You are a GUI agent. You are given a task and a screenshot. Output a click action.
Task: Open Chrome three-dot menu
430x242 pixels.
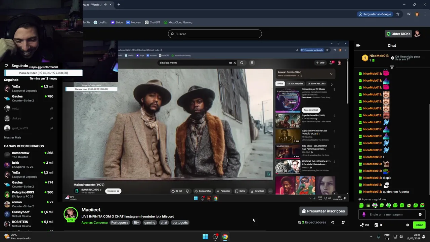[425, 14]
